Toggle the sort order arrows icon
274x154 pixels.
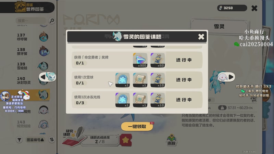(x=52, y=140)
